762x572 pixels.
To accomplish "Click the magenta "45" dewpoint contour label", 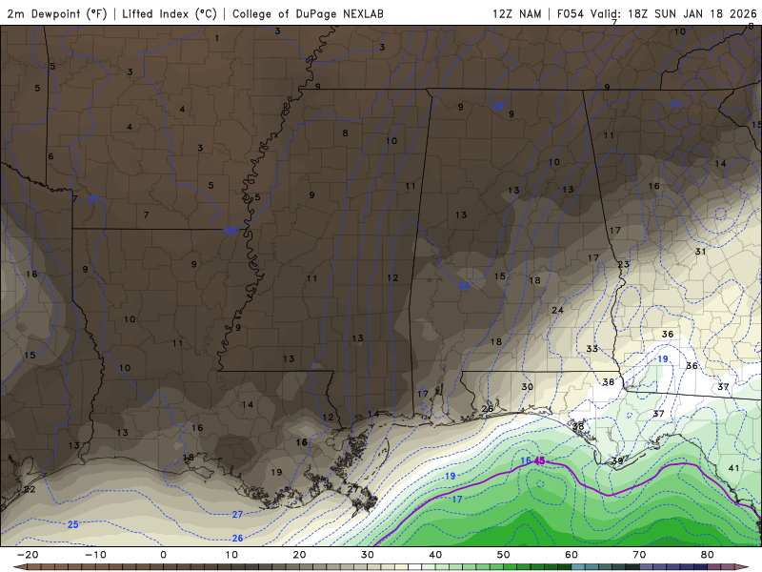I will tap(539, 460).
